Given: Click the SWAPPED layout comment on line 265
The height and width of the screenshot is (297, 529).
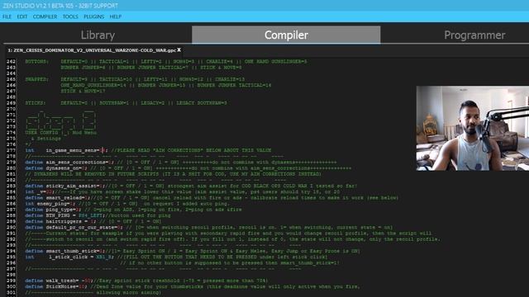Looking at the screenshot, I should (135, 79).
